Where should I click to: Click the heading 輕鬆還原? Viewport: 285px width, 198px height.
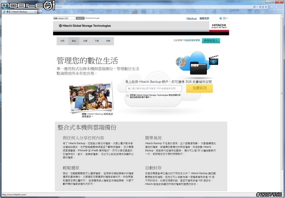click(x=71, y=168)
